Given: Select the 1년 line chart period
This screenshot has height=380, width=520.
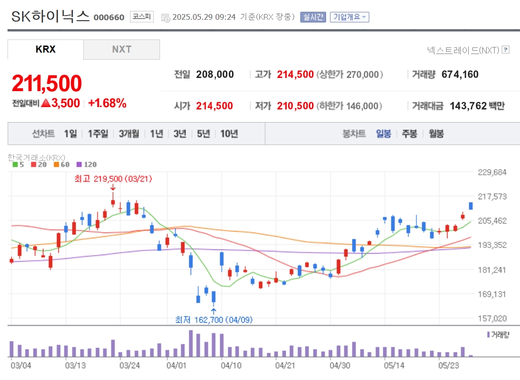Looking at the screenshot, I should (x=157, y=134).
